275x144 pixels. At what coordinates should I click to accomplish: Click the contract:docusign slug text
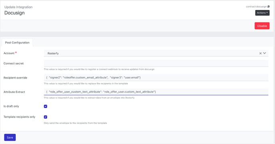256,7
